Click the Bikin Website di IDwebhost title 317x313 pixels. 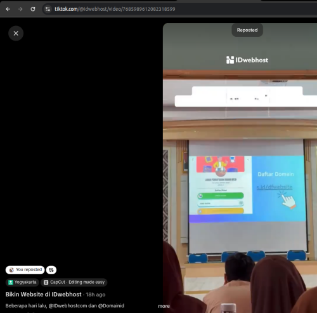[x=43, y=295]
